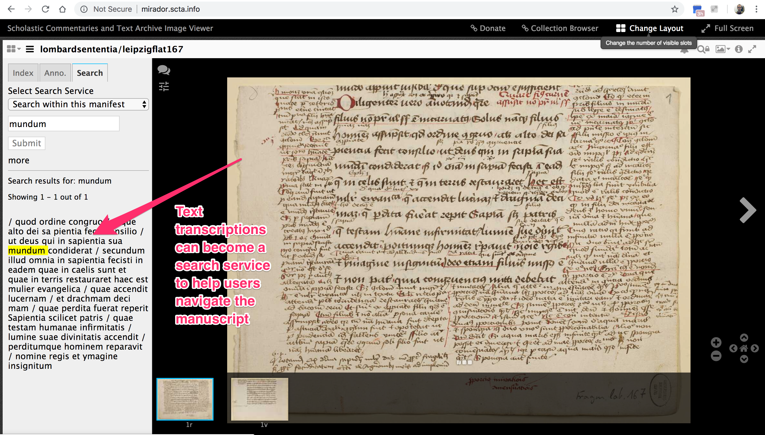Reset view with home icon
This screenshot has width=765, height=435.
tap(744, 348)
